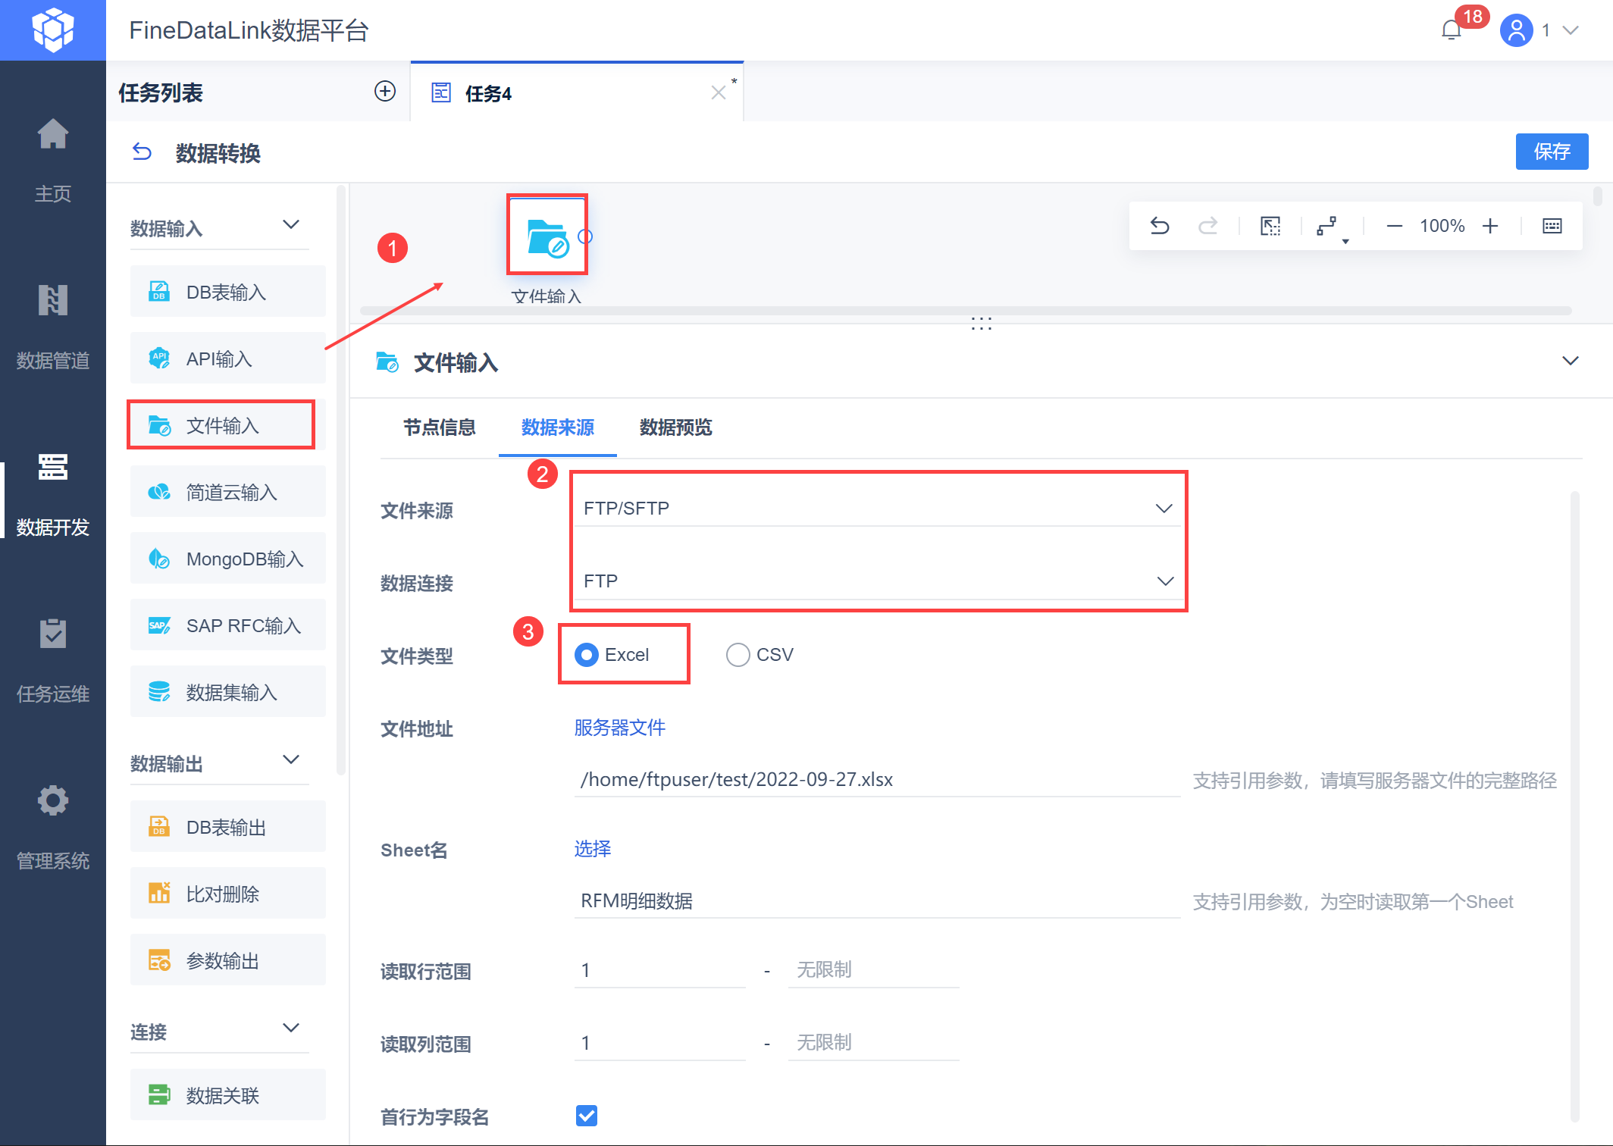
Task: Click the undo arrow in canvas toolbar
Action: [x=1160, y=226]
